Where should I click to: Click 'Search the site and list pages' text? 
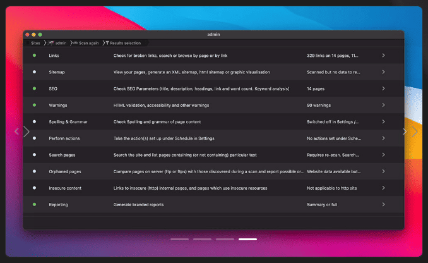(x=185, y=155)
